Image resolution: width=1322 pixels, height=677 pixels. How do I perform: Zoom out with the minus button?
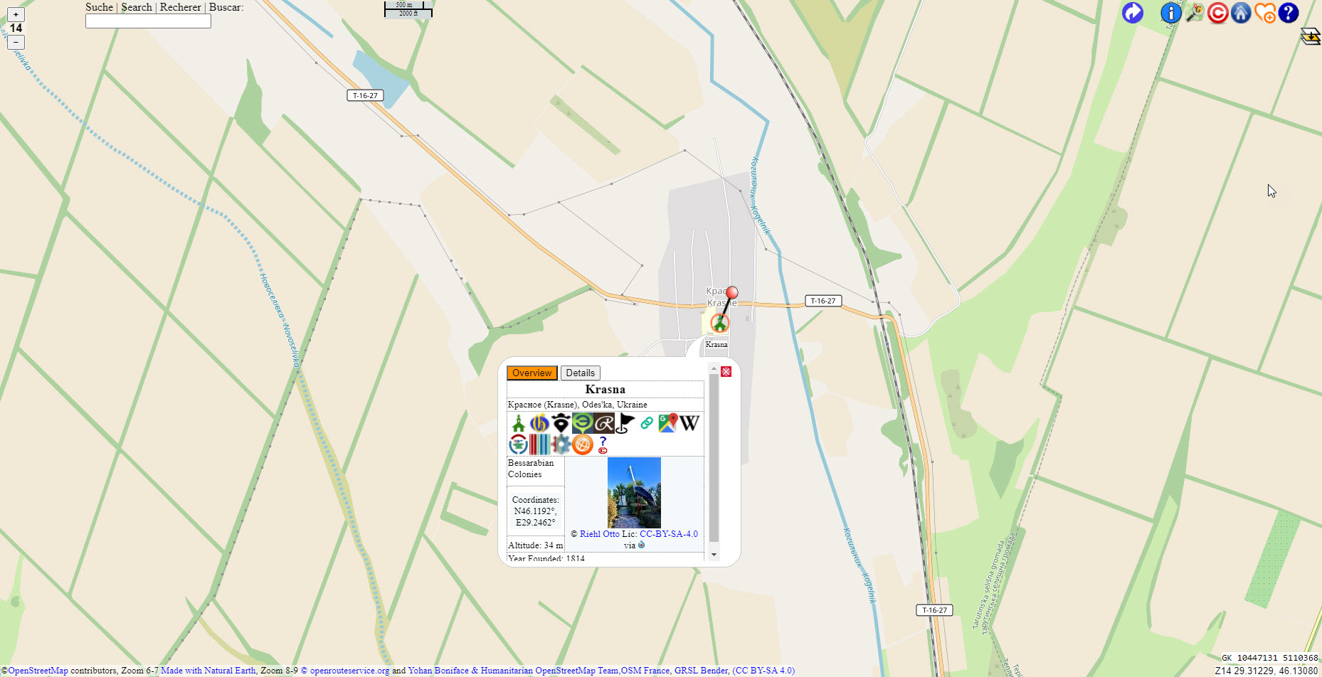click(16, 42)
